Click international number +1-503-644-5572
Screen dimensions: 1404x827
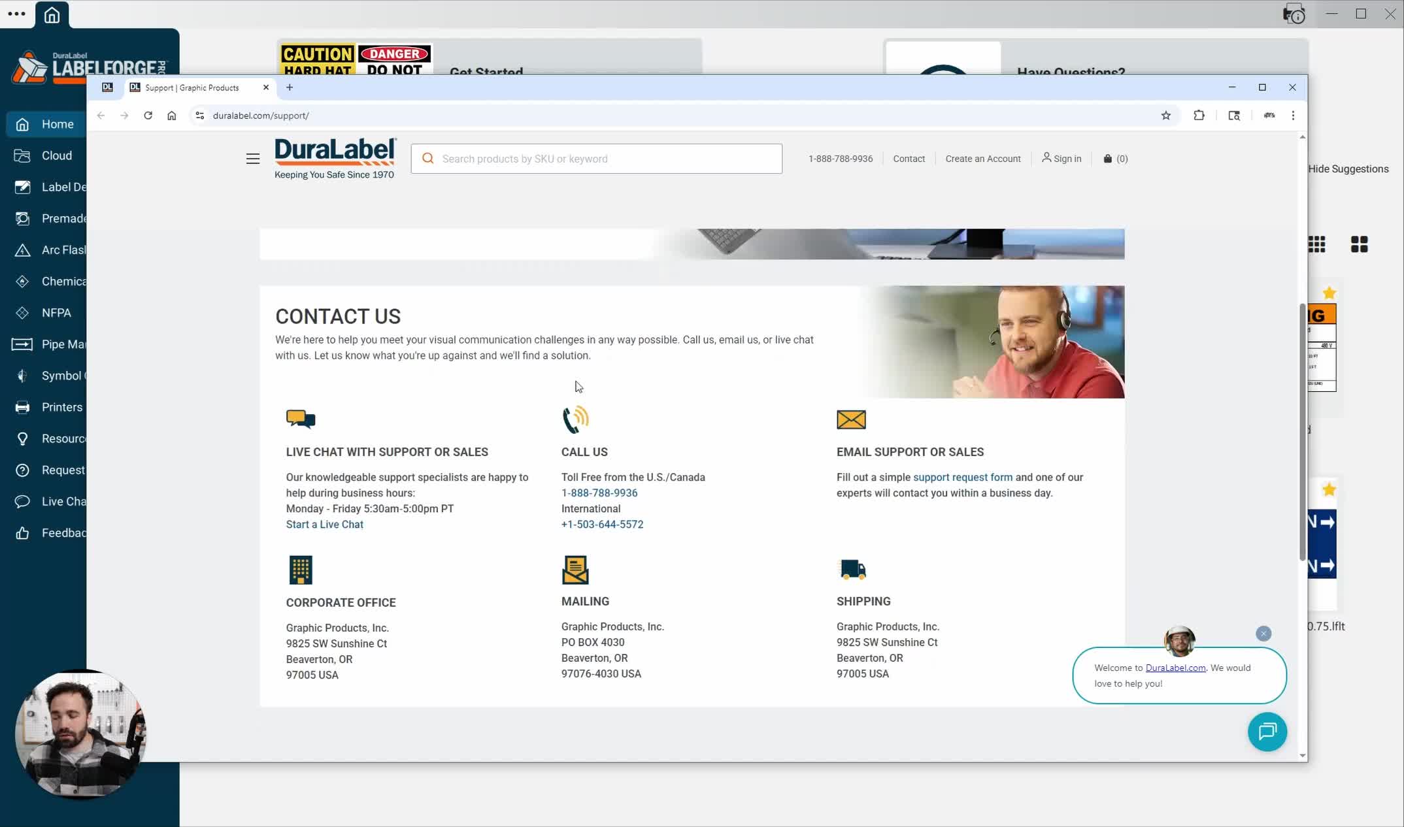pyautogui.click(x=603, y=525)
